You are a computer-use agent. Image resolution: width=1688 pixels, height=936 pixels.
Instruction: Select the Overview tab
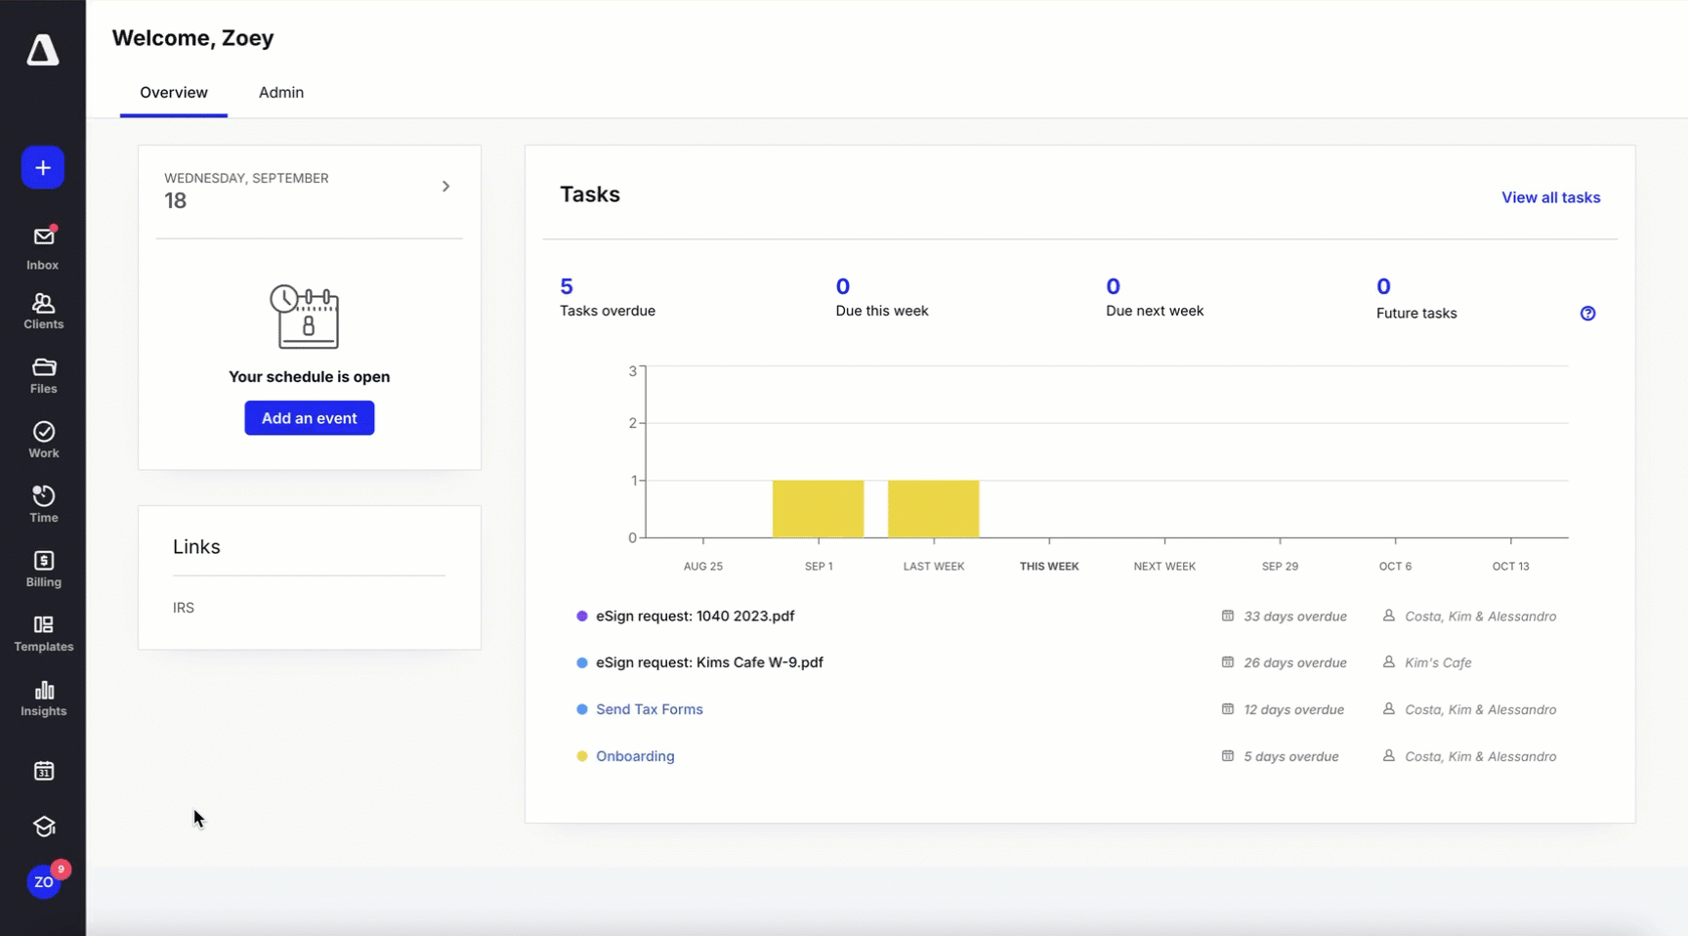point(173,93)
